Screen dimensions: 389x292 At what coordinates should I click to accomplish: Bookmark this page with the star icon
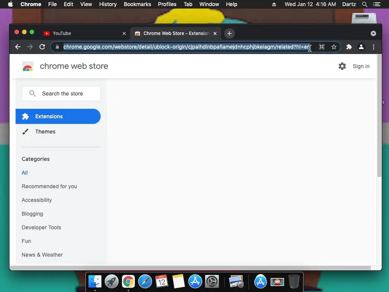tap(334, 47)
